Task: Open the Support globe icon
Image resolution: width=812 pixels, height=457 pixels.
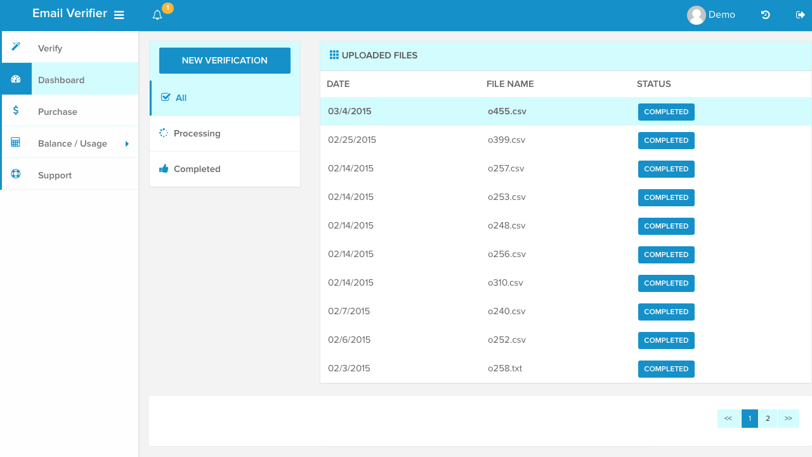Action: coord(15,173)
